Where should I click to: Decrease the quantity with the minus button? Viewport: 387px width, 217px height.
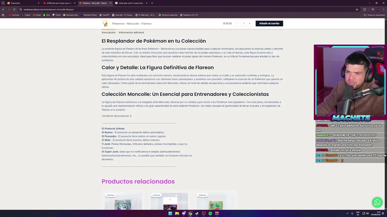click(x=238, y=24)
